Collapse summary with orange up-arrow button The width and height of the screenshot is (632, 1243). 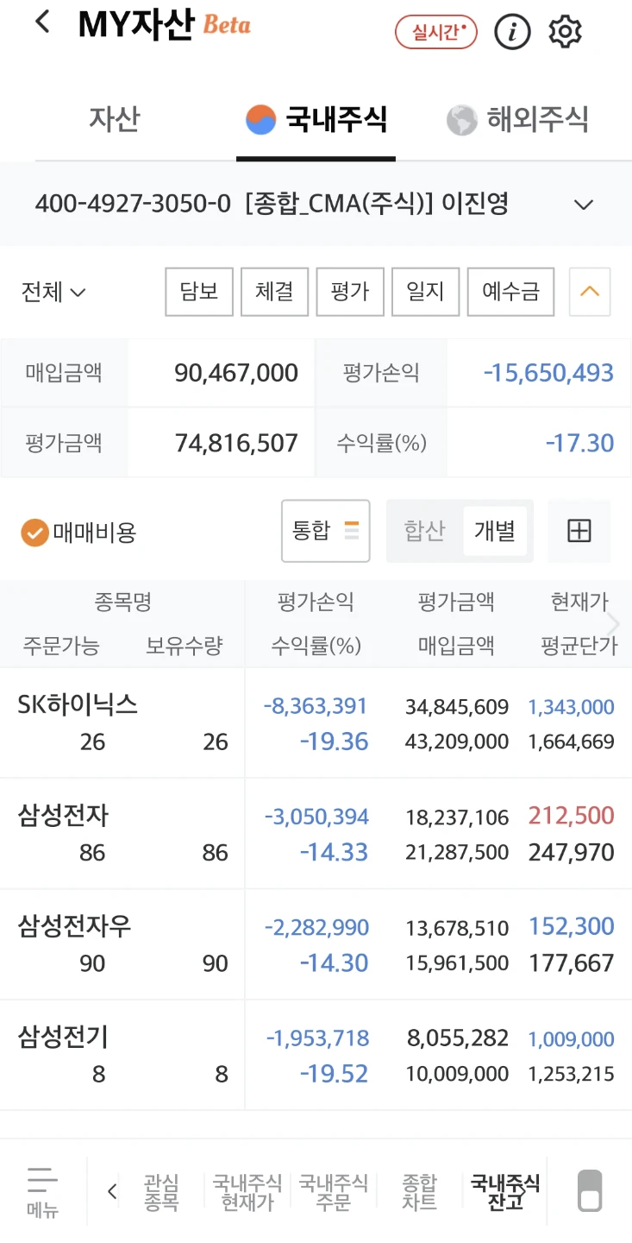point(590,292)
